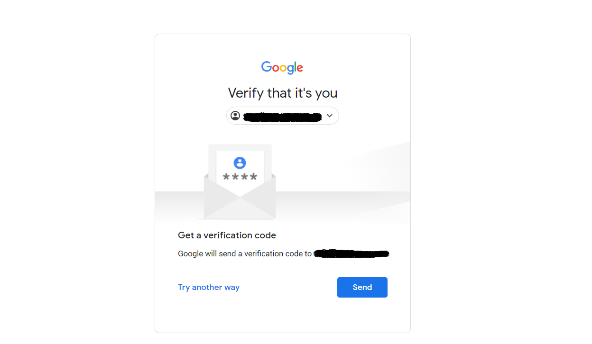Click the blacked-out email after "code to"
592x344 pixels.
coord(351,253)
